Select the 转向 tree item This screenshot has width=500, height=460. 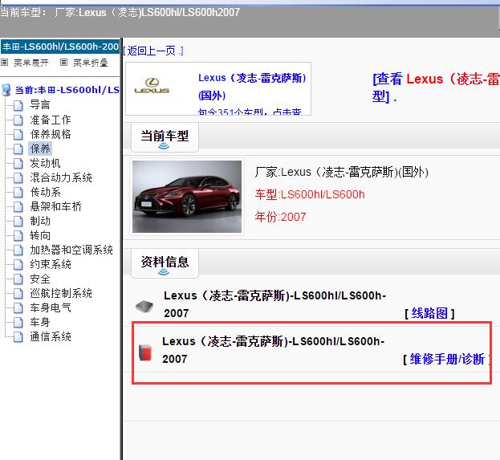(x=40, y=235)
